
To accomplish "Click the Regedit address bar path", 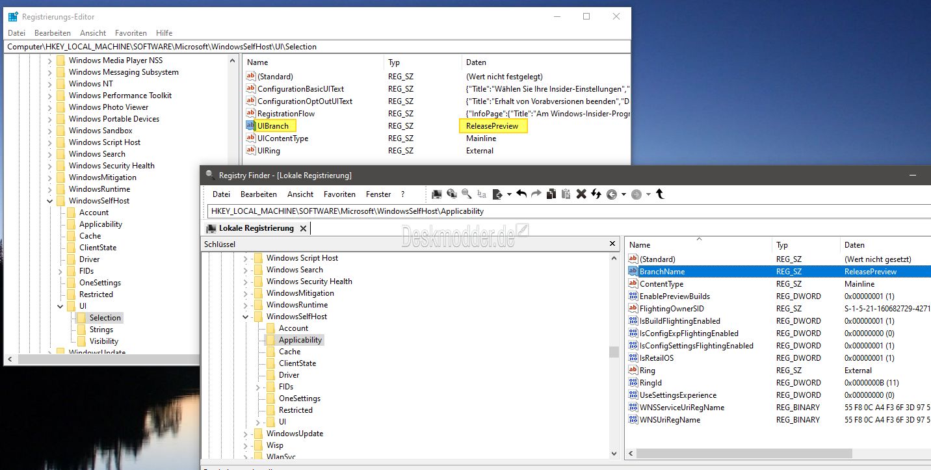I will (316, 47).
